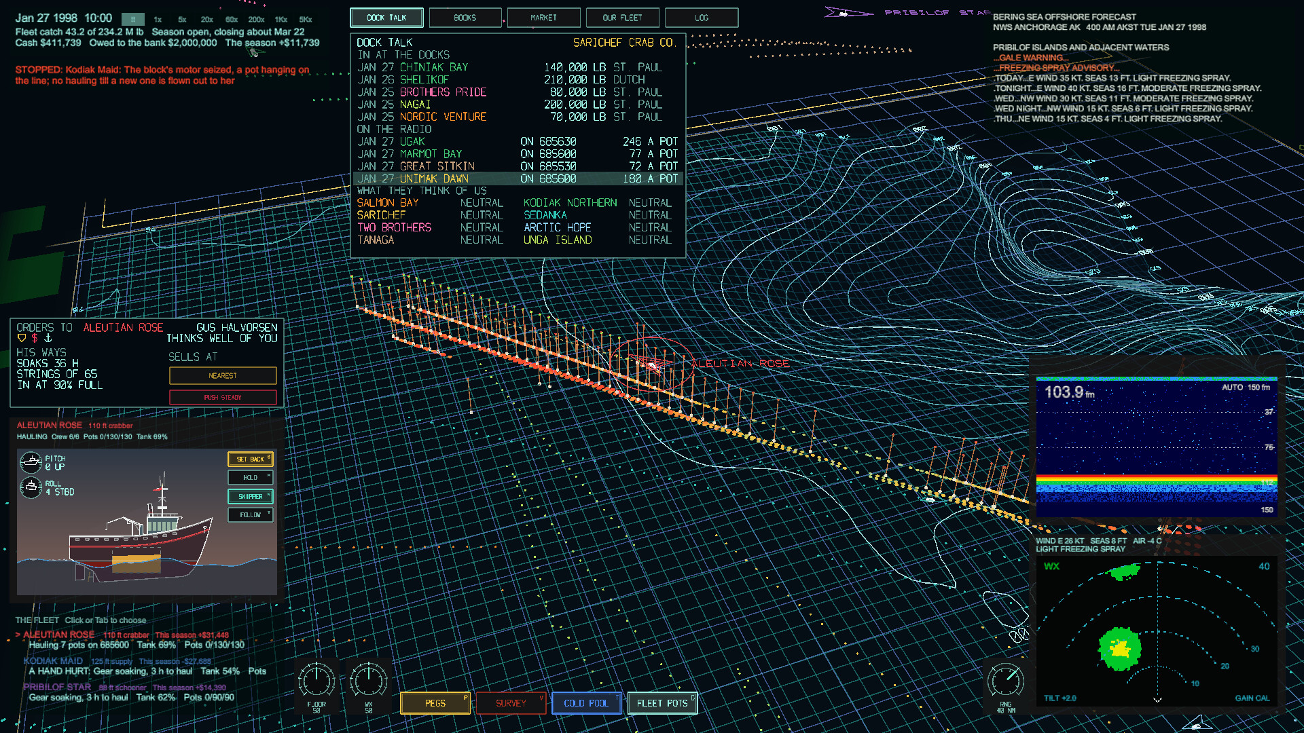The image size is (1304, 733).
Task: Toggle the Fleet Pots overlay button
Action: tap(662, 703)
